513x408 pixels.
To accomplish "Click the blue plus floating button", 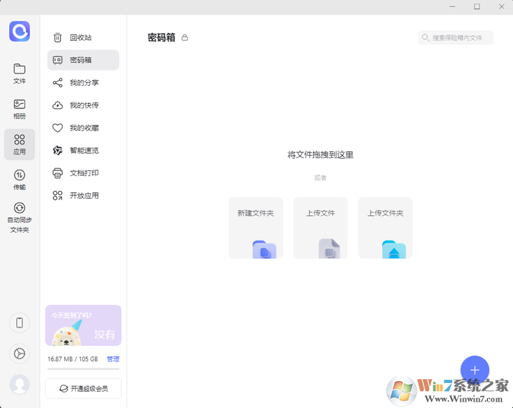I will click(475, 370).
